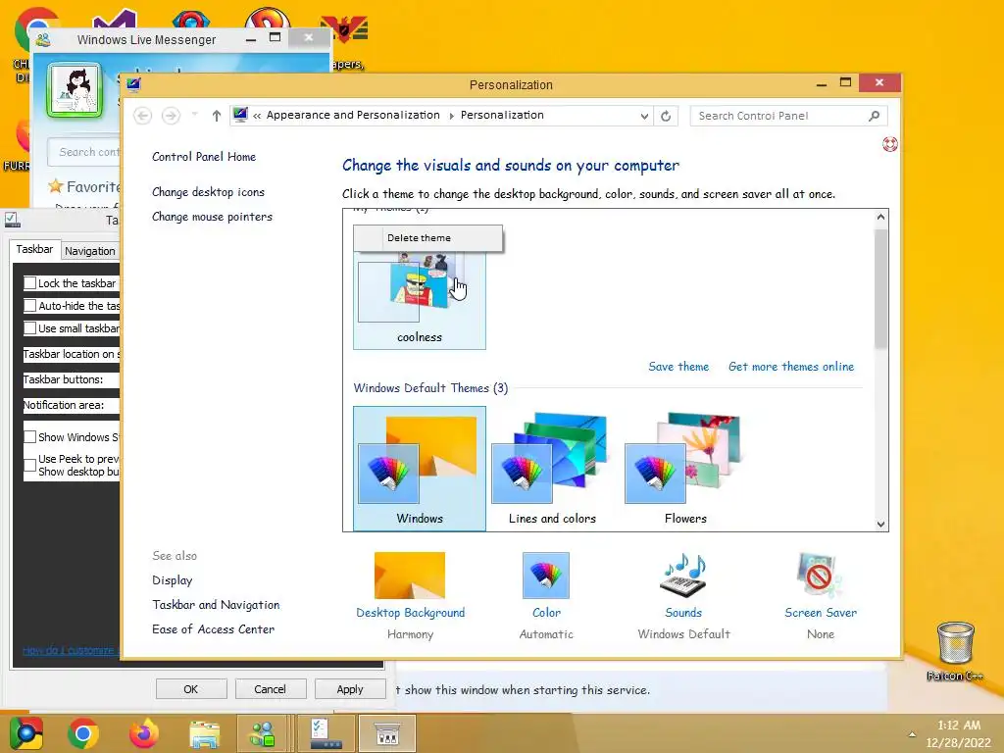Open File Explorer from taskbar
1004x753 pixels.
tap(204, 733)
